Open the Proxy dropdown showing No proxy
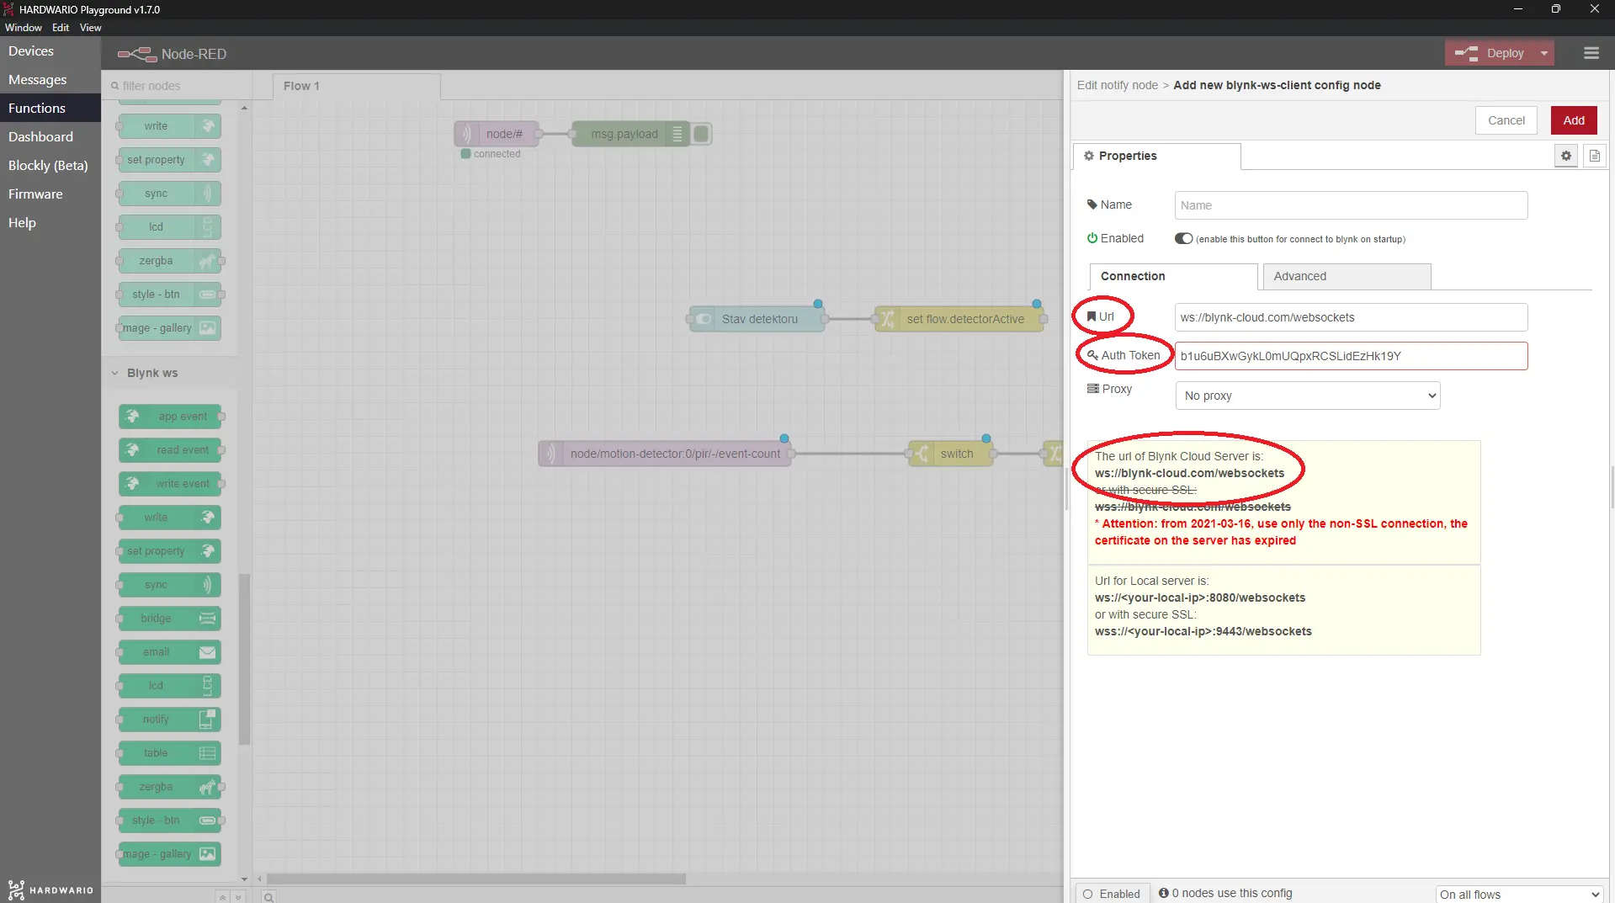Image resolution: width=1615 pixels, height=903 pixels. point(1307,396)
